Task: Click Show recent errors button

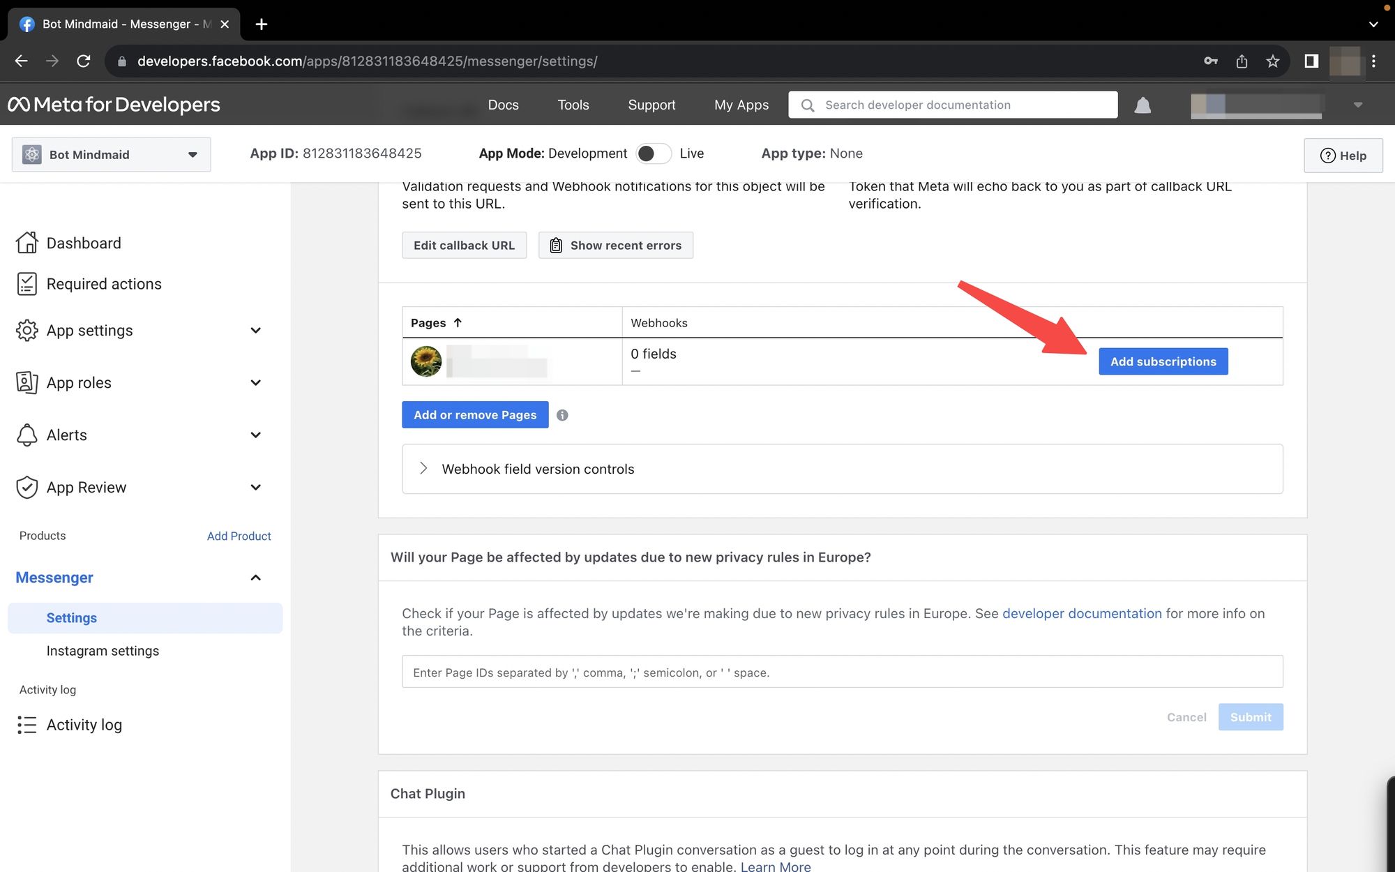Action: (616, 246)
